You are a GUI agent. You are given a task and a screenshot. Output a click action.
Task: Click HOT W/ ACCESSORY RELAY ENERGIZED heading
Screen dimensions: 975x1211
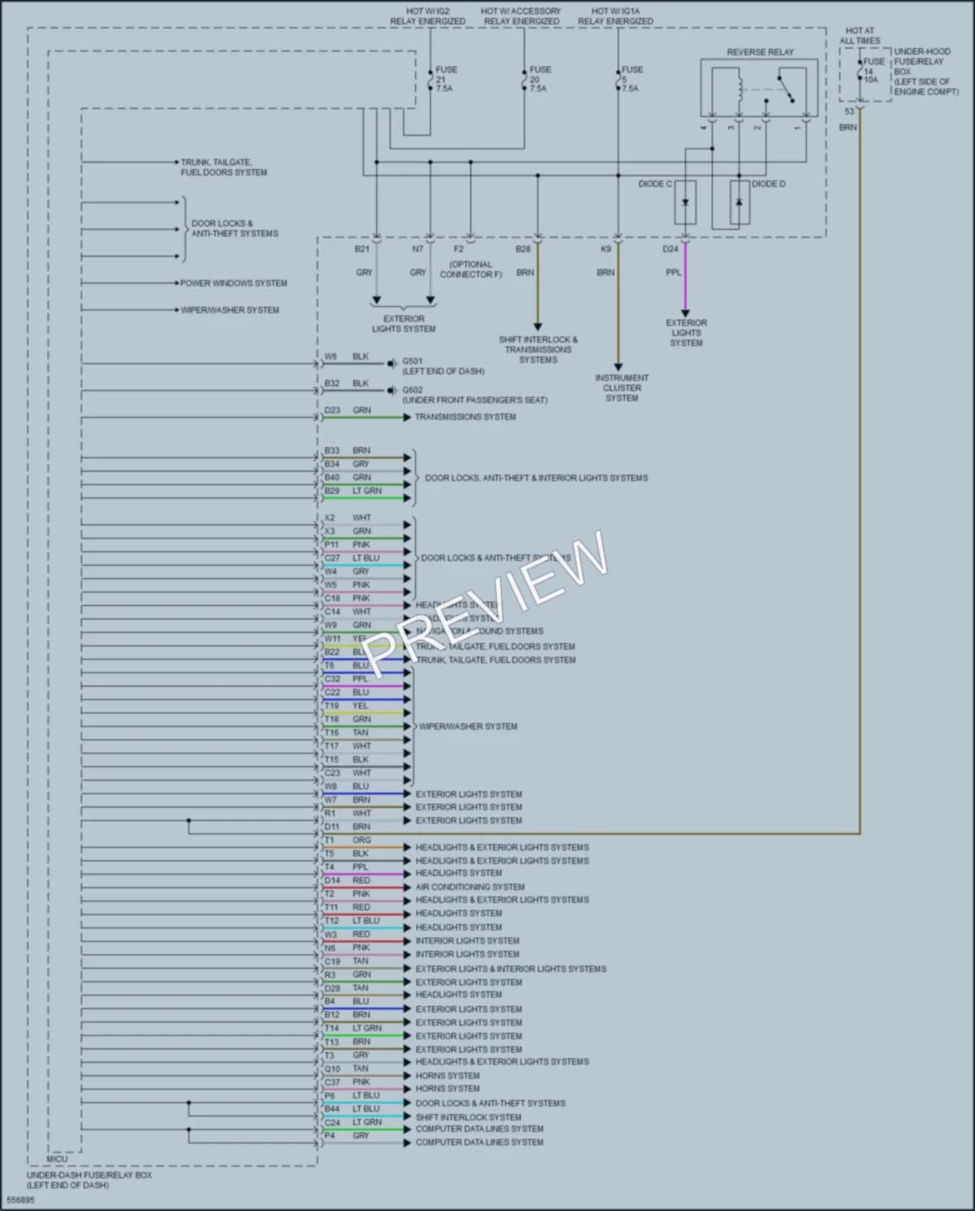(x=521, y=16)
